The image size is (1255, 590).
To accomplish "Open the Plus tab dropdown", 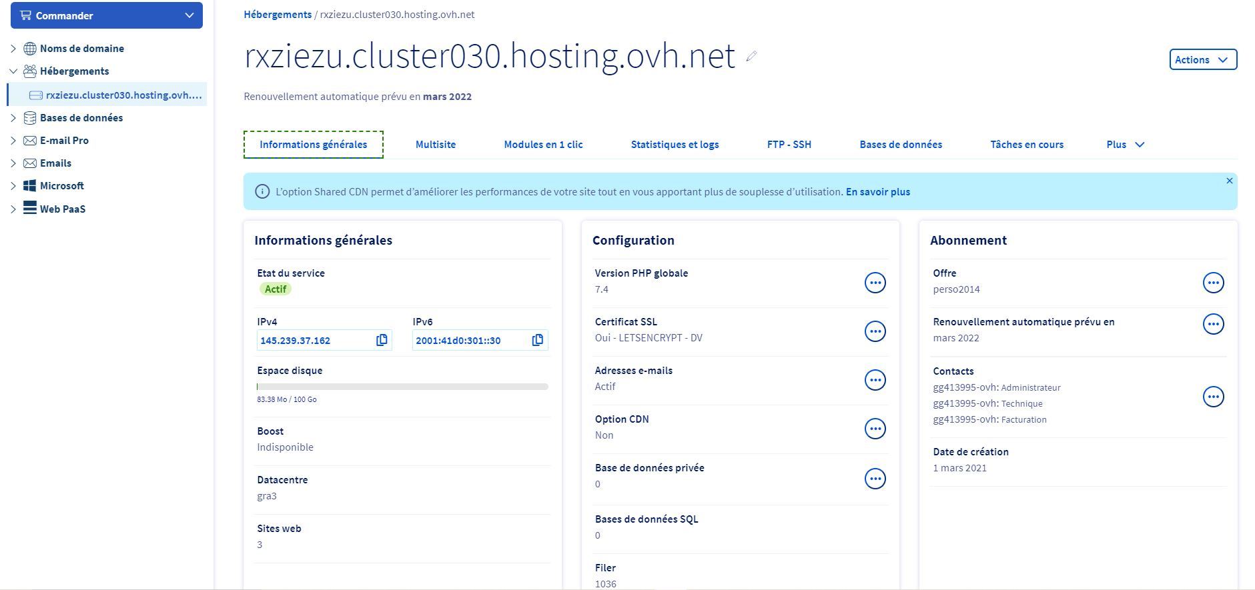I will pyautogui.click(x=1125, y=145).
